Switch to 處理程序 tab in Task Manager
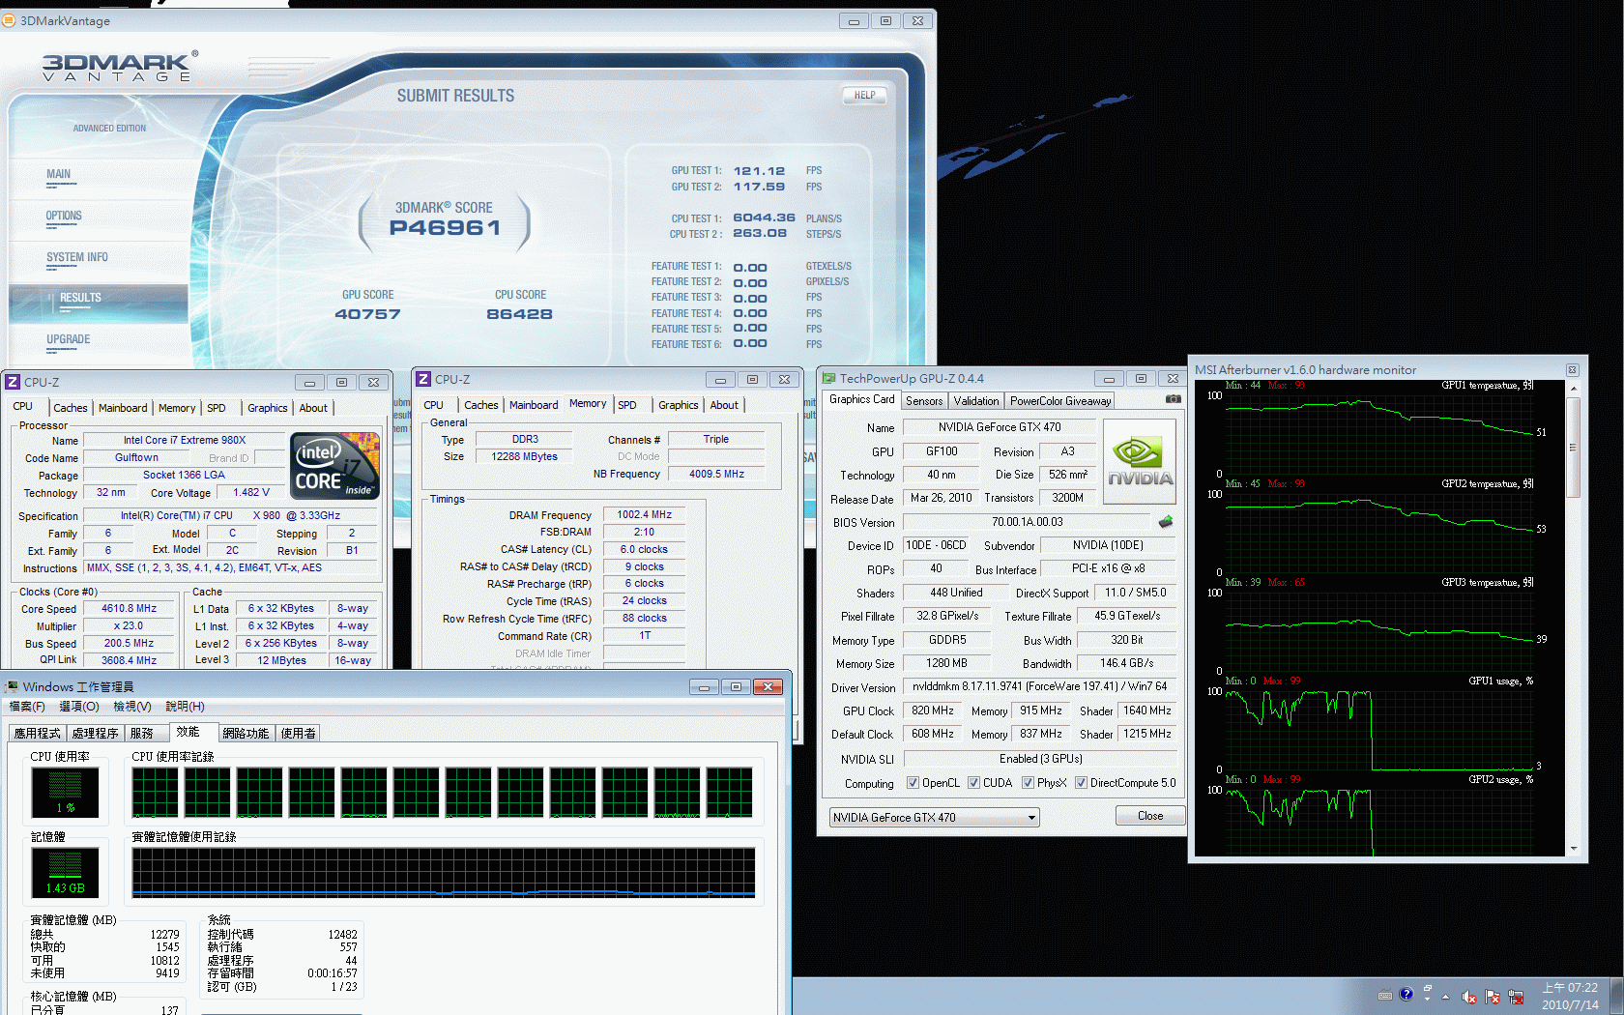1624x1015 pixels. 95,734
